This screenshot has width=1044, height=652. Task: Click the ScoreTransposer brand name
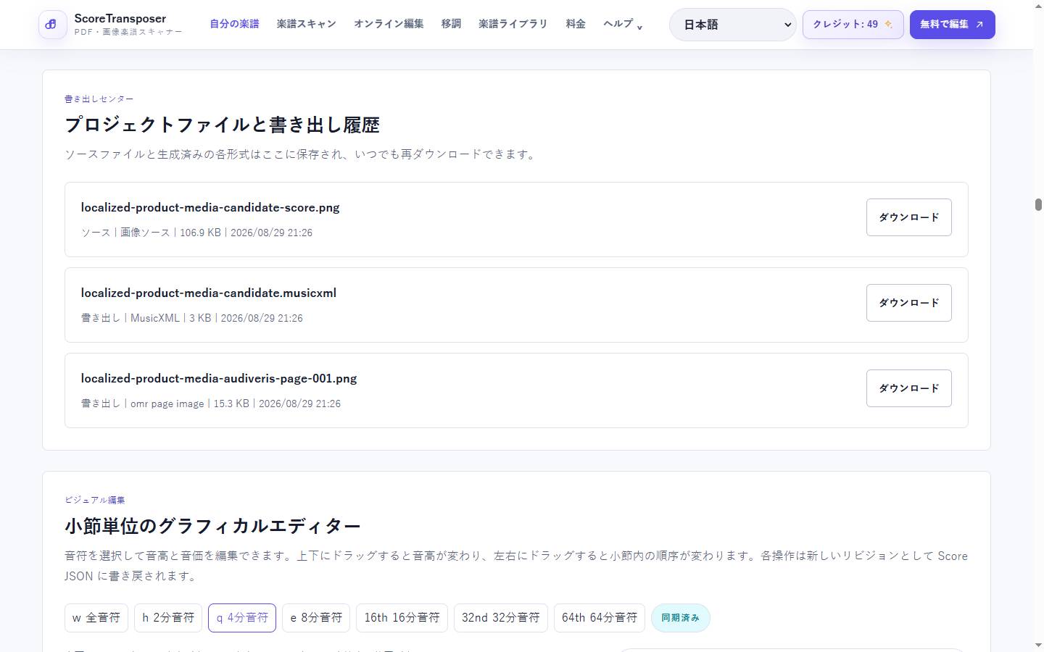click(120, 19)
